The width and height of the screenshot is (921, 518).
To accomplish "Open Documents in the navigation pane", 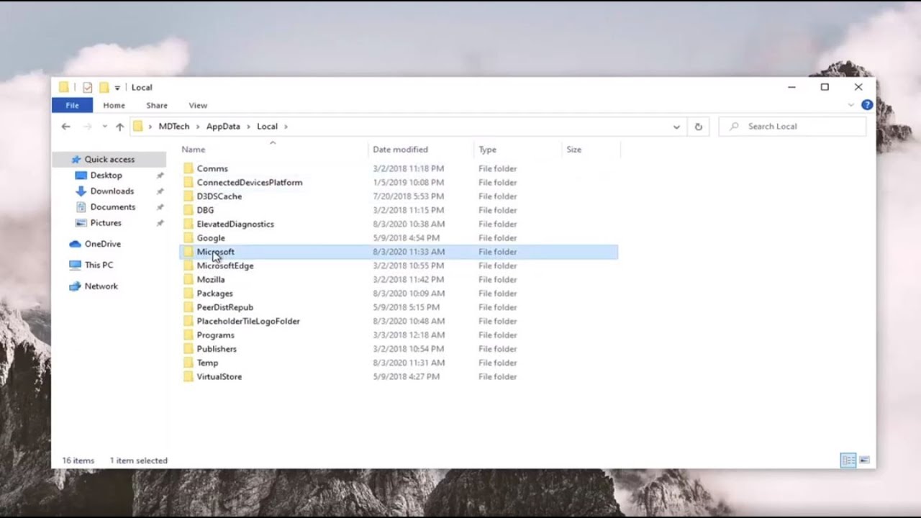I will click(x=112, y=207).
